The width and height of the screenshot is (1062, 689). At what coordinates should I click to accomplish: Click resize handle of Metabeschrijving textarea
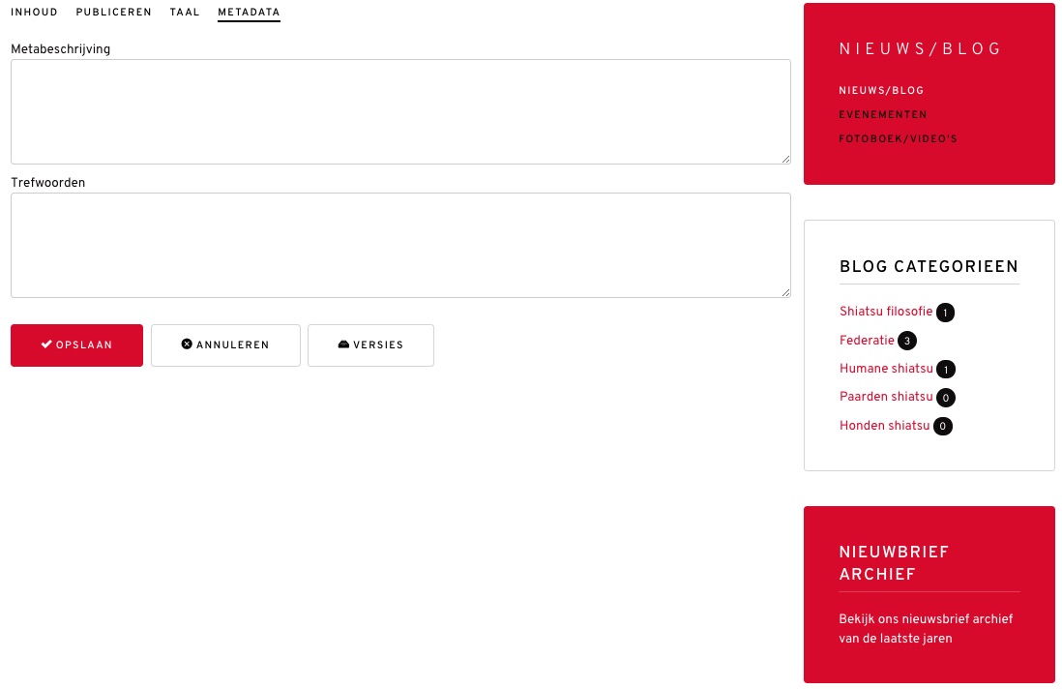785,160
